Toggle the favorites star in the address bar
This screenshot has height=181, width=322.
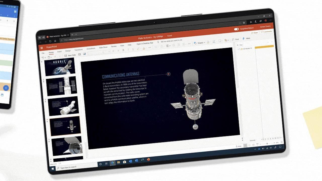(x=244, y=23)
